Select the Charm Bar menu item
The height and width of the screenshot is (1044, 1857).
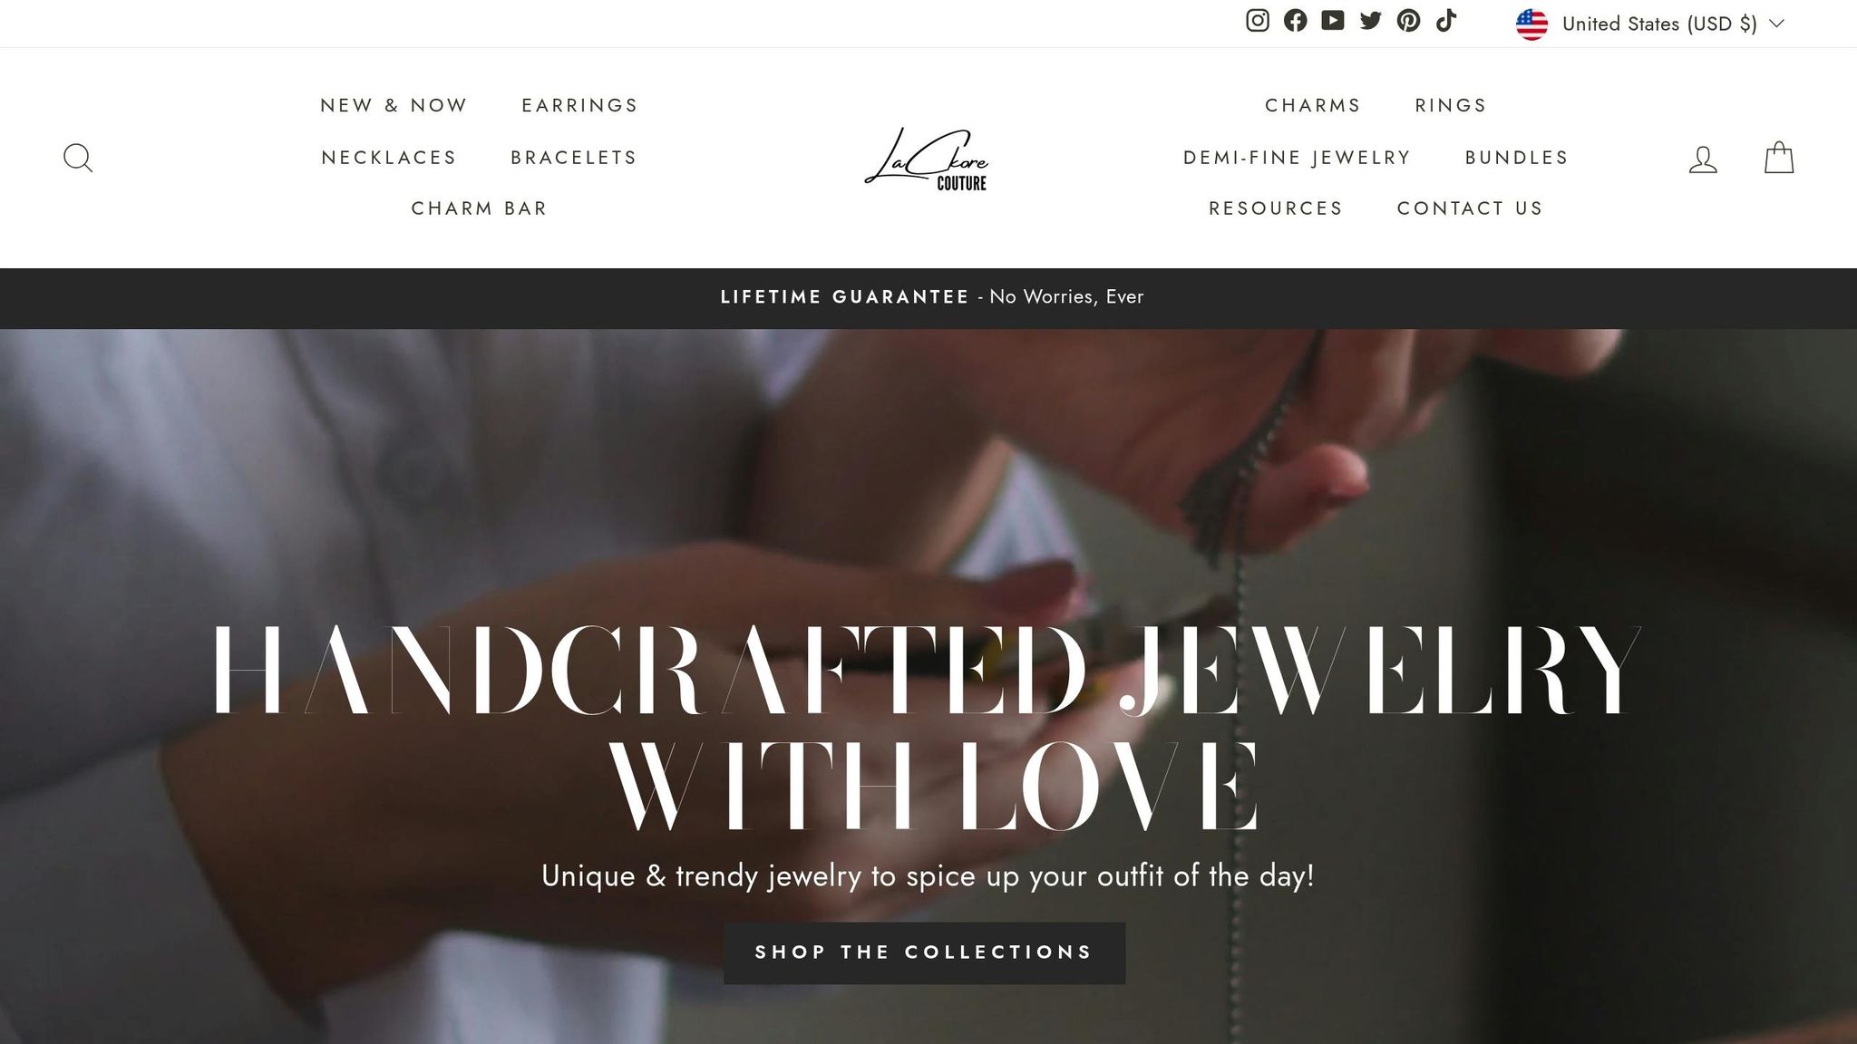pos(480,208)
